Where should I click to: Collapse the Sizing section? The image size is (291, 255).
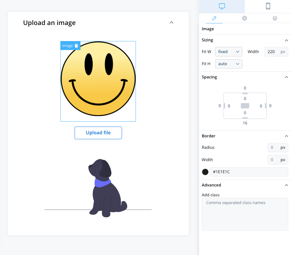click(x=286, y=40)
